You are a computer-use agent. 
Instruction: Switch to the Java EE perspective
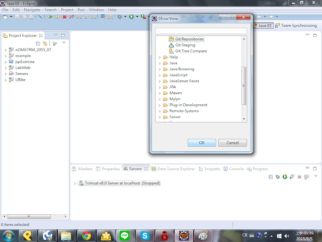(x=263, y=26)
